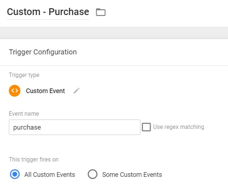Click the Custom - Purchase trigger title to rename
This screenshot has width=228, height=189.
point(48,12)
